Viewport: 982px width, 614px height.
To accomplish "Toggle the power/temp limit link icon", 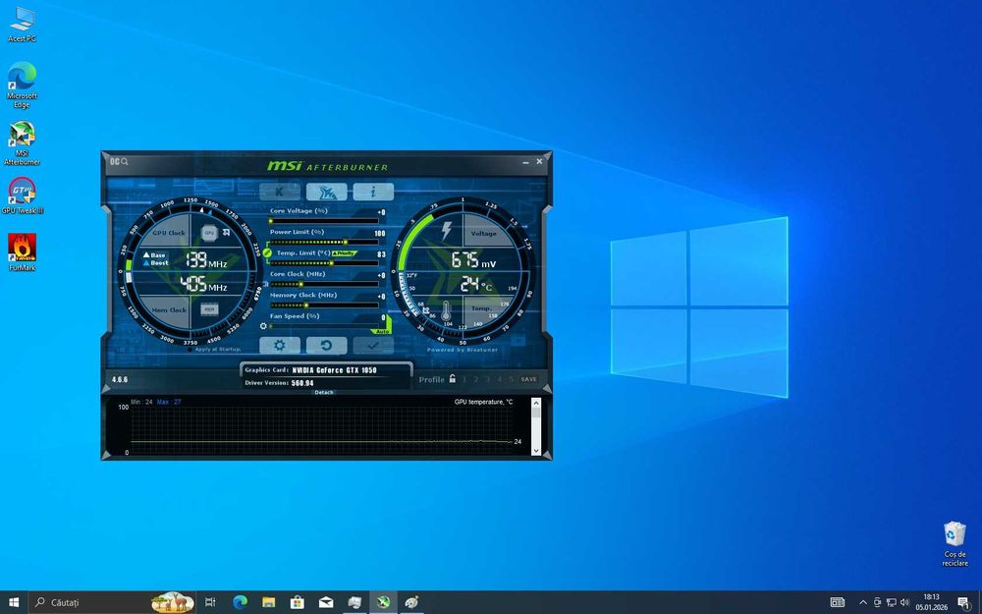I will click(x=267, y=252).
